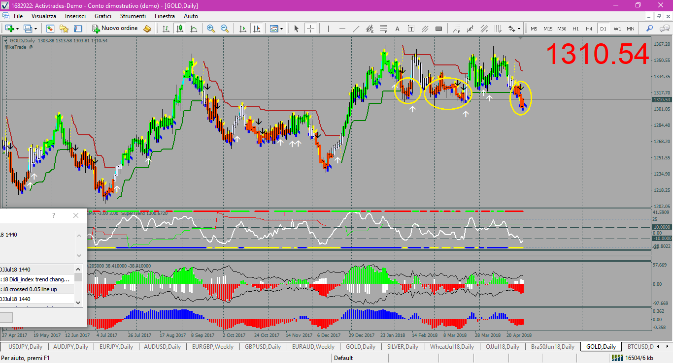The image size is (673, 363).
Task: Open the Inserisci menu
Action: (x=75, y=16)
